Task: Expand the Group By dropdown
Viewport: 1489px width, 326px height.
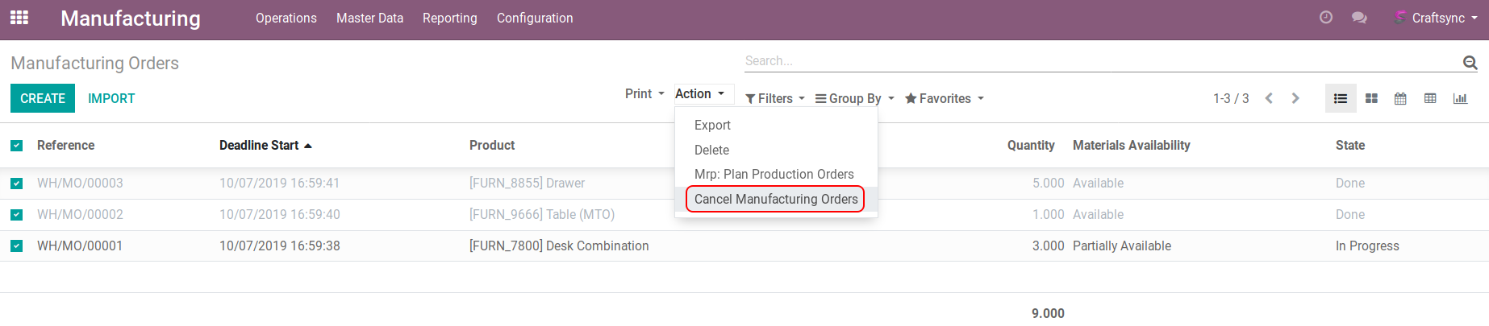Action: (855, 98)
